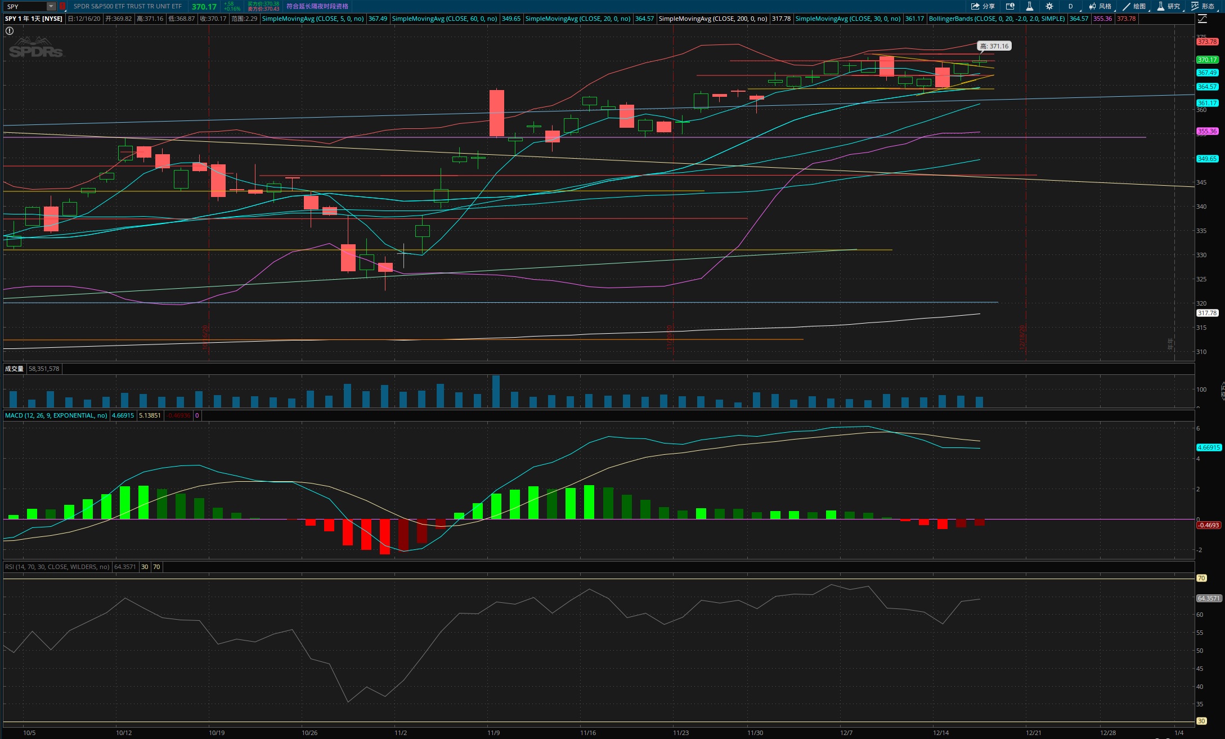Click the 高: 371.16 price bubble
Image resolution: width=1225 pixels, height=739 pixels.
point(994,46)
